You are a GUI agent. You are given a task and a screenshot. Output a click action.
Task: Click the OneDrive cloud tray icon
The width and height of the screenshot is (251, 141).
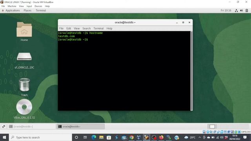point(209,137)
